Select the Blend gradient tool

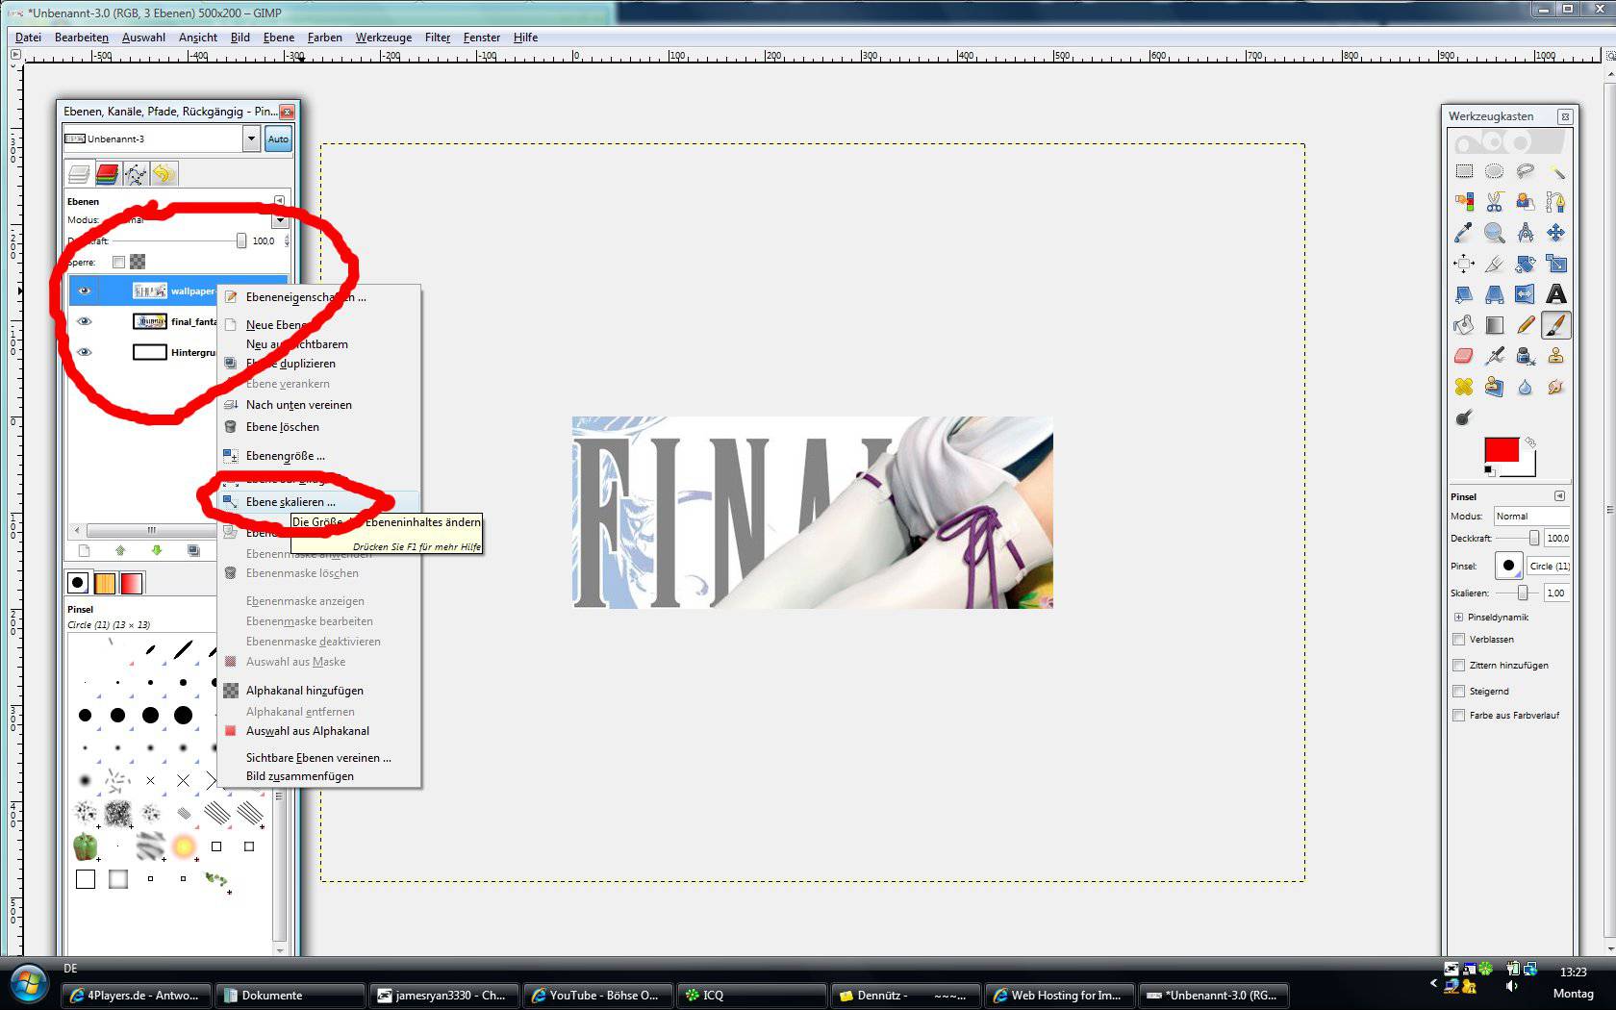click(x=1494, y=325)
